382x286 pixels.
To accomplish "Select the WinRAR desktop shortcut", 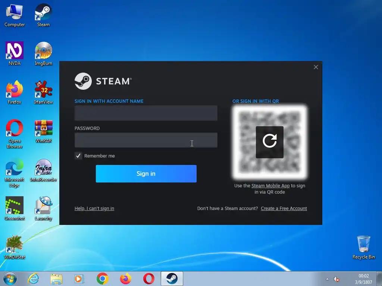I will [43, 131].
